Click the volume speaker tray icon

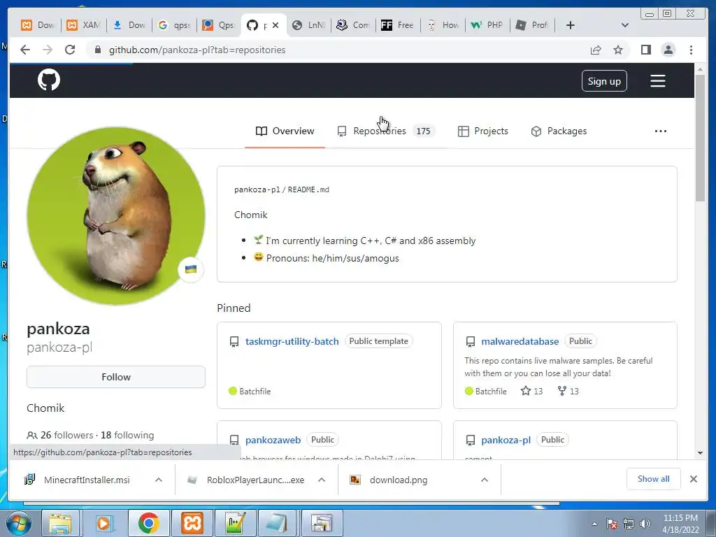[645, 524]
